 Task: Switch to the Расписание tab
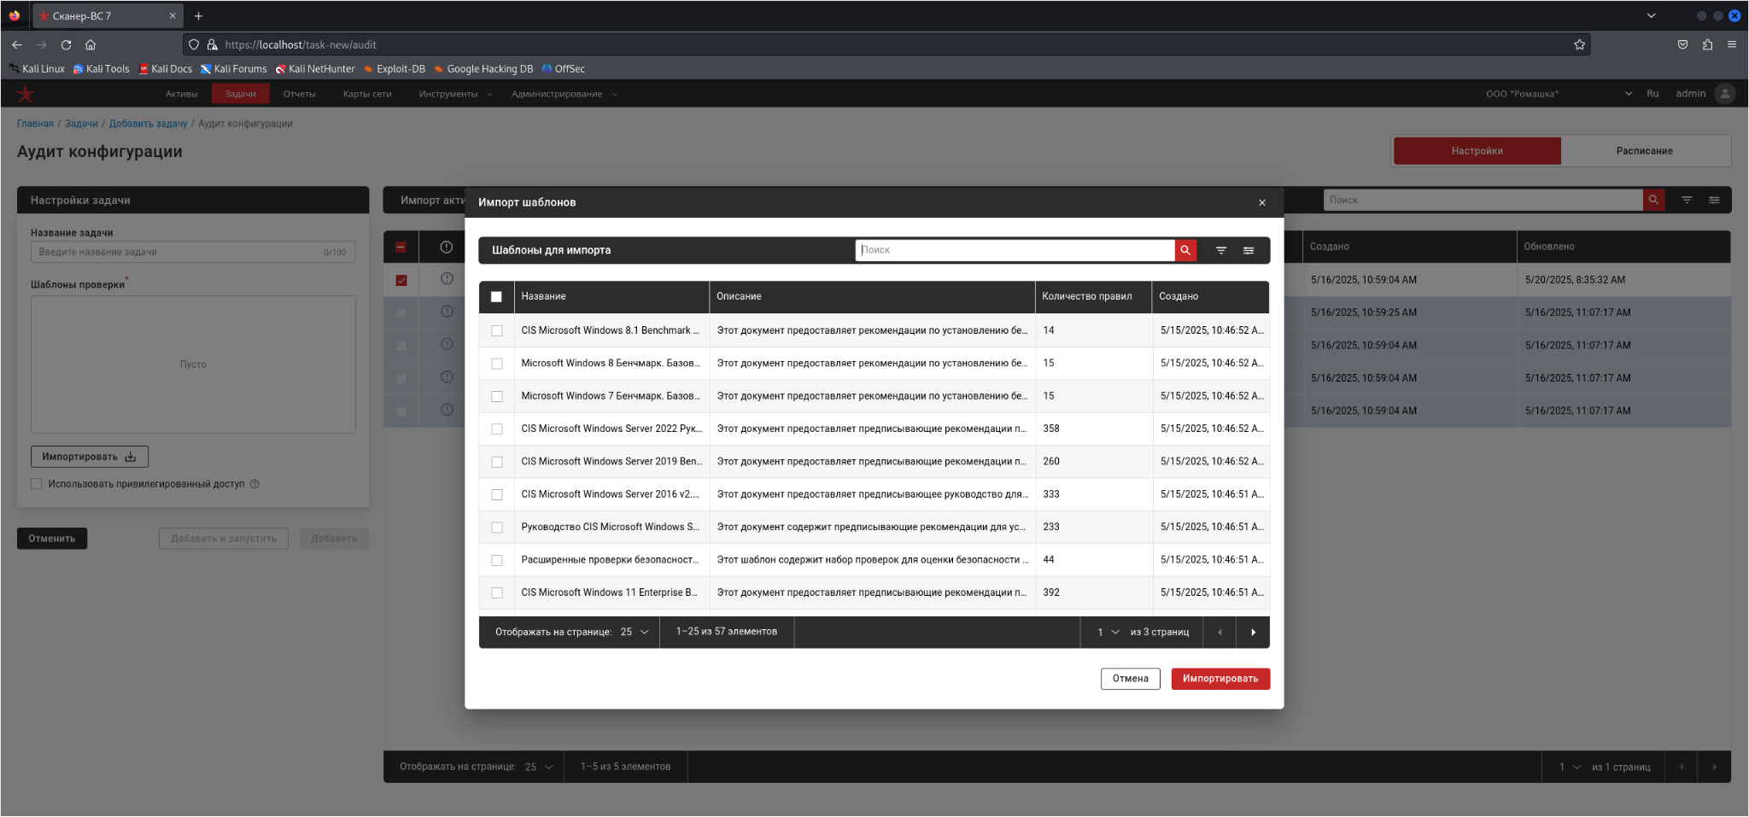[1645, 151]
